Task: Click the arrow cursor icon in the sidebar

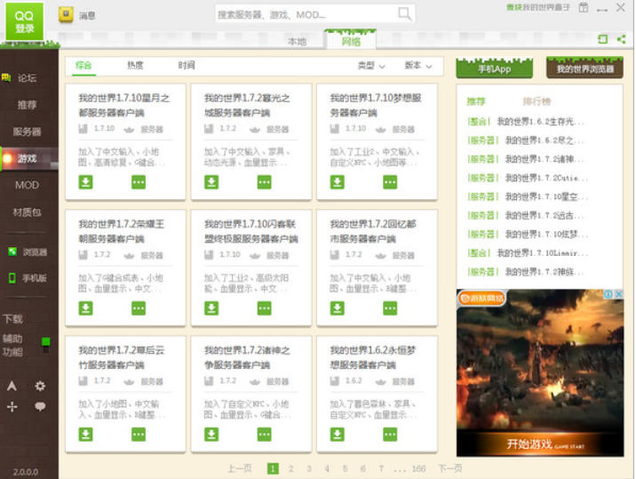Action: point(12,386)
